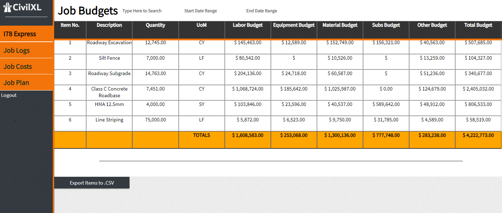Click the Description column header

click(x=109, y=25)
